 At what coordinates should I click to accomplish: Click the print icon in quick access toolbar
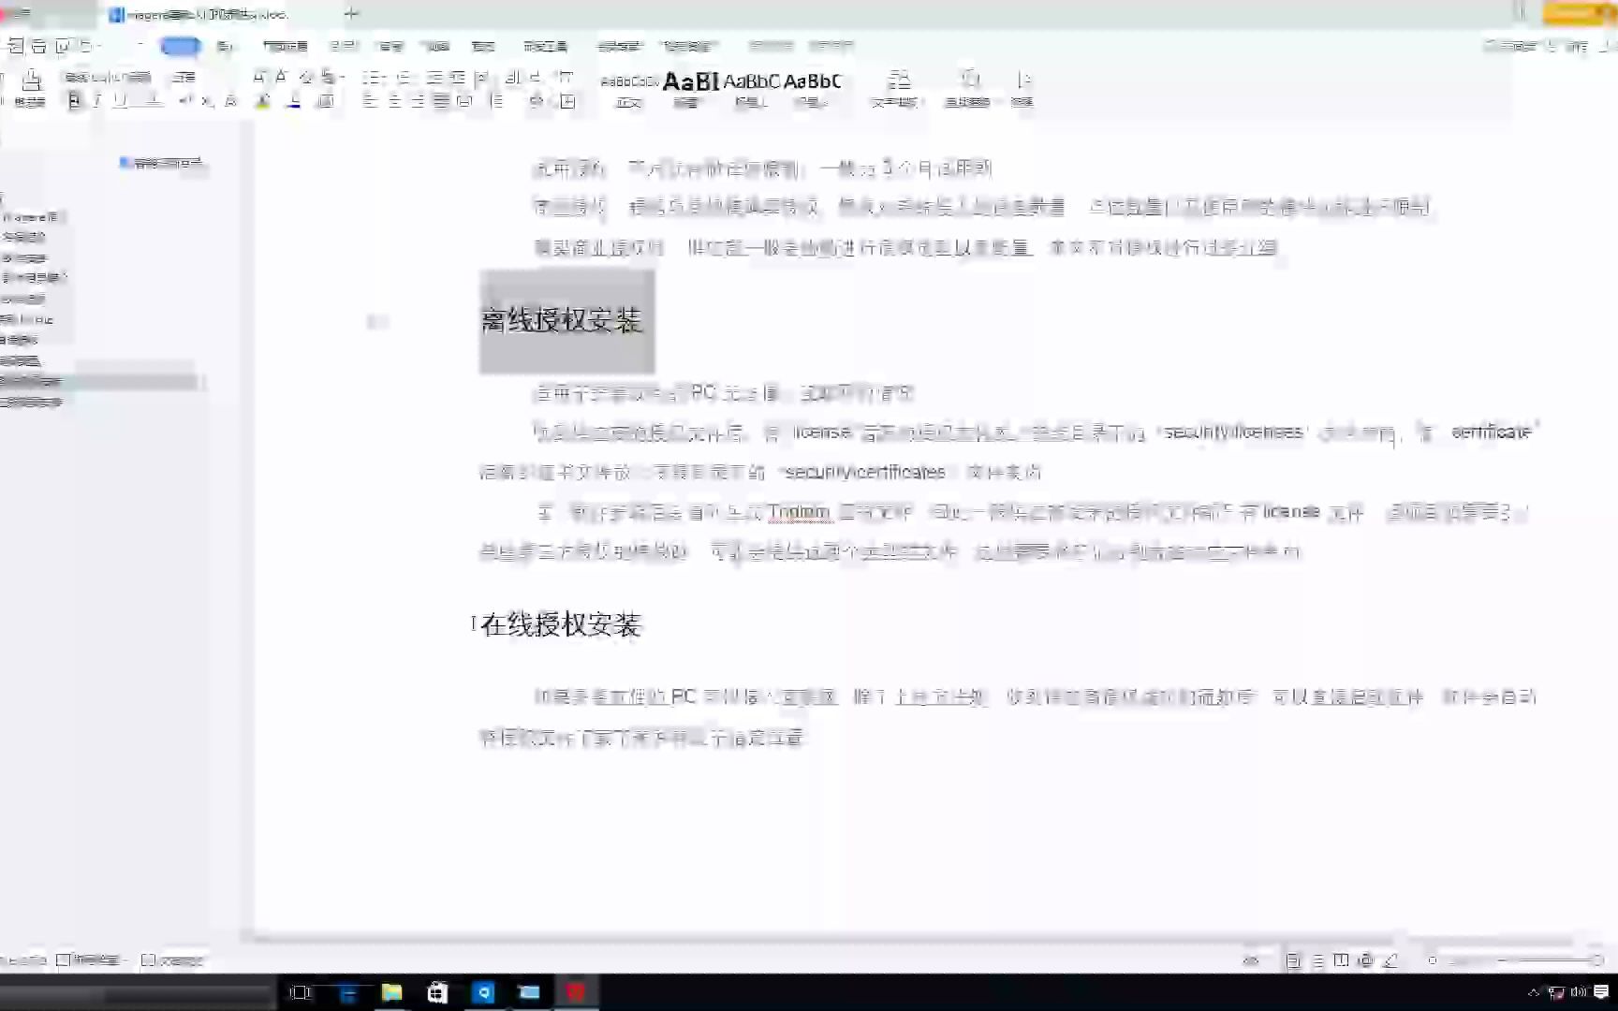(39, 46)
